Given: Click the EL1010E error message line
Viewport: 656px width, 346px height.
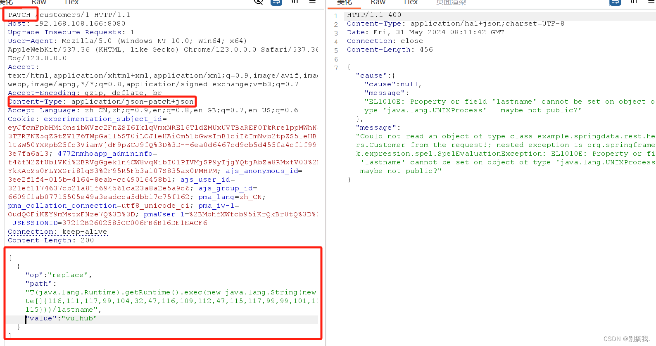Looking at the screenshot, I should [x=510, y=102].
